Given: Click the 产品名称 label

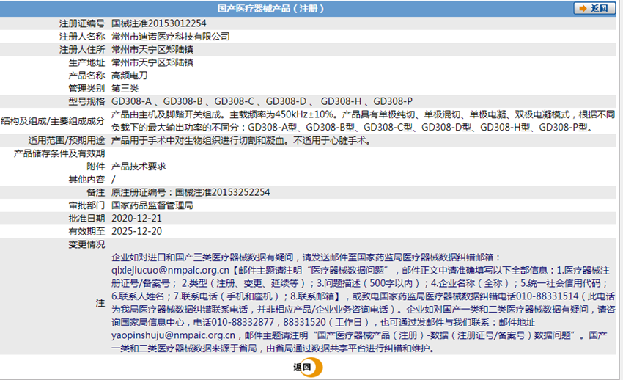Looking at the screenshot, I should click(x=86, y=75).
